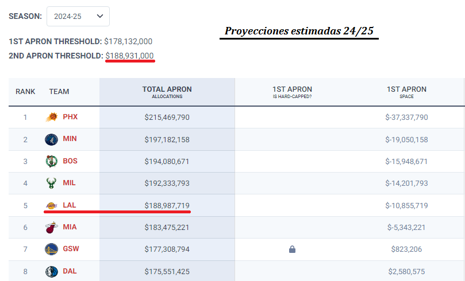Screen dimensions: 465x281
Task: Click the Minnesota Timberwolves logo
Action: pyautogui.click(x=51, y=139)
